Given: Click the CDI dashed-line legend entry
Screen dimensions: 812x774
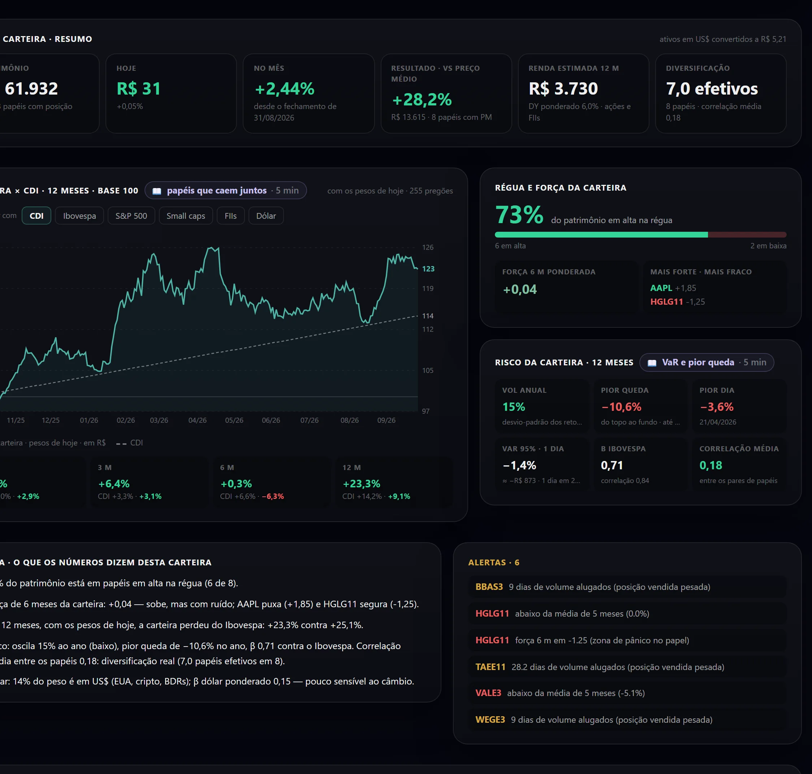Looking at the screenshot, I should (x=130, y=443).
